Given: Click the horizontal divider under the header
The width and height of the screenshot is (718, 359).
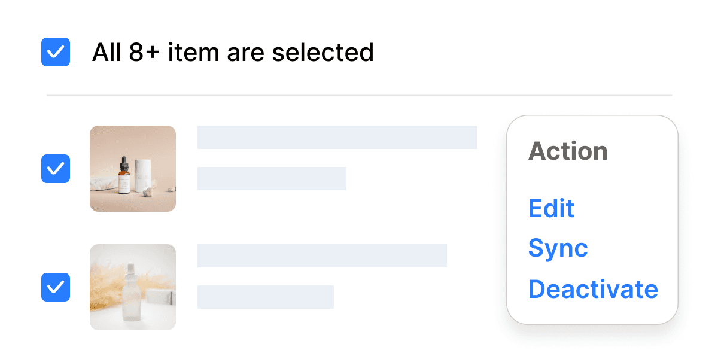Looking at the screenshot, I should [359, 95].
